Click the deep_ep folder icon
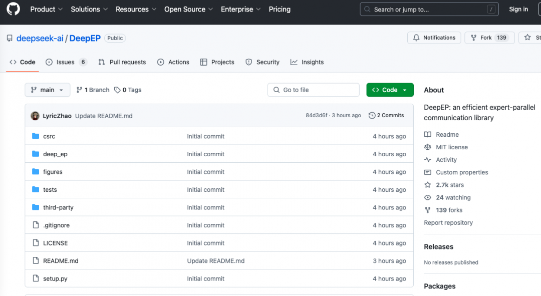This screenshot has height=296, width=541. click(36, 154)
